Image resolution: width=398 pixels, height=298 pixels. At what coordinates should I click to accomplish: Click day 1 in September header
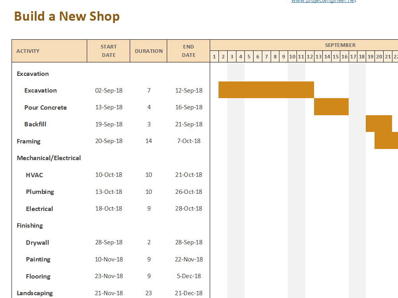click(x=215, y=56)
